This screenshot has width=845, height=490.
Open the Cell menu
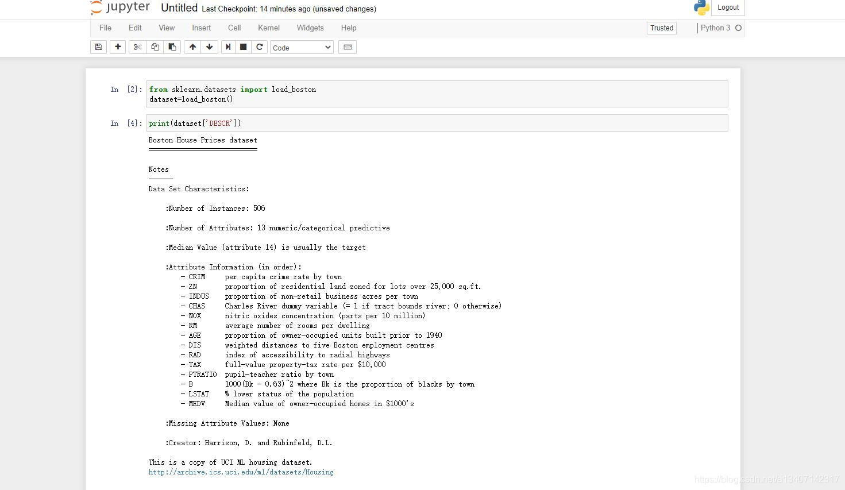(234, 28)
